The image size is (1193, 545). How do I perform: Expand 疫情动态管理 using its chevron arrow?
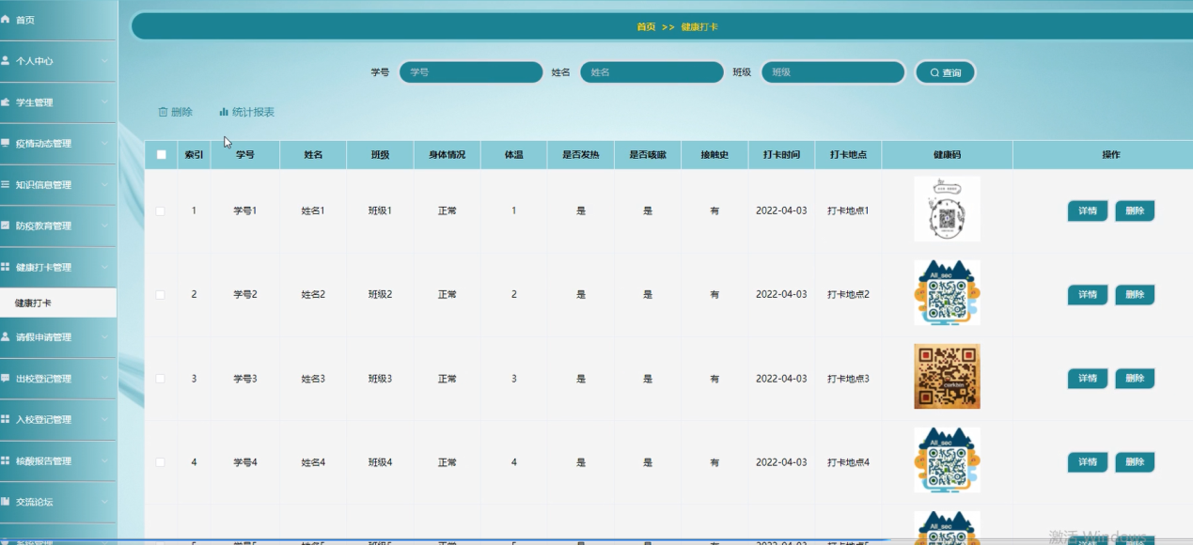pyautogui.click(x=105, y=144)
